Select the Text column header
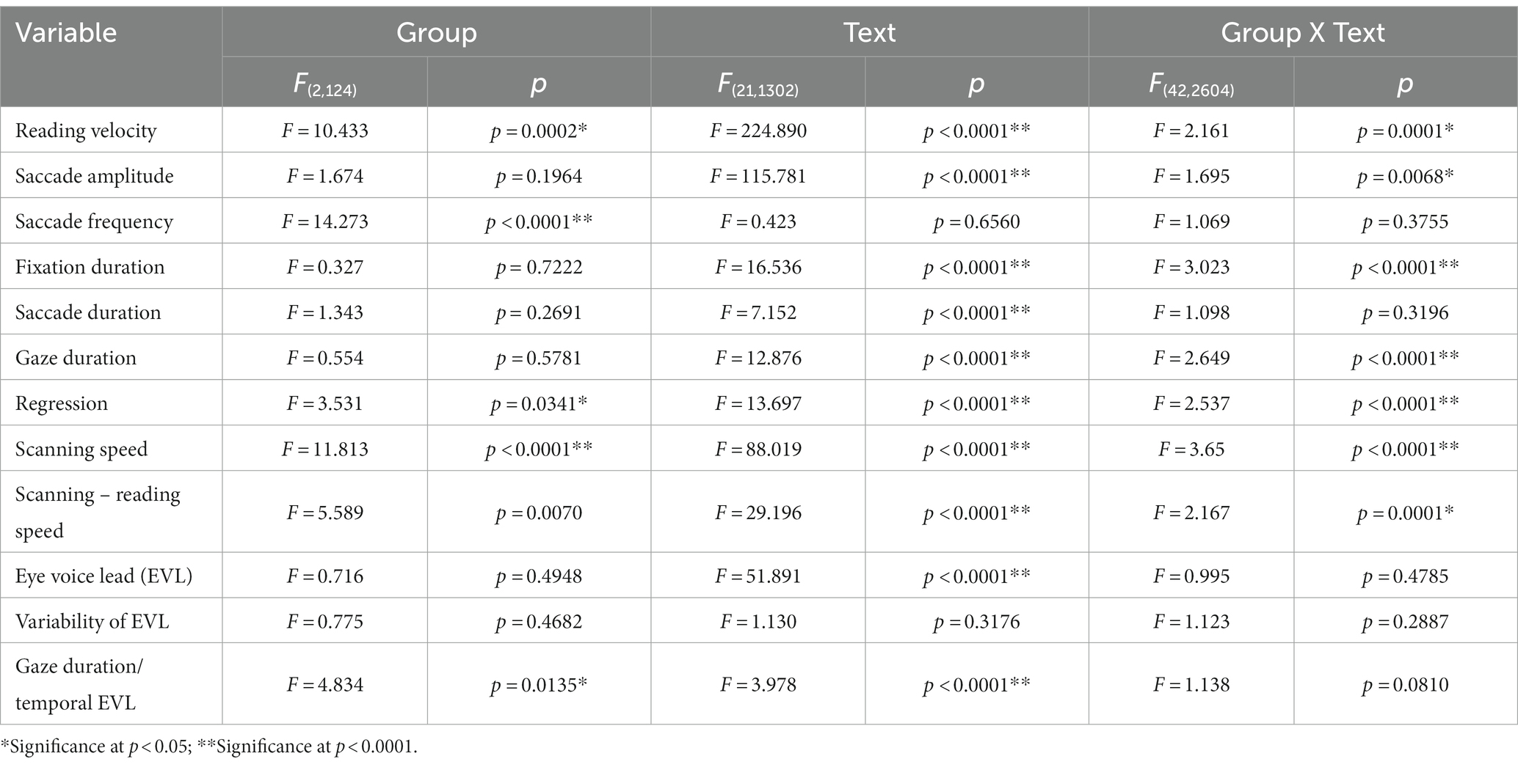The height and width of the screenshot is (767, 1518). click(869, 33)
